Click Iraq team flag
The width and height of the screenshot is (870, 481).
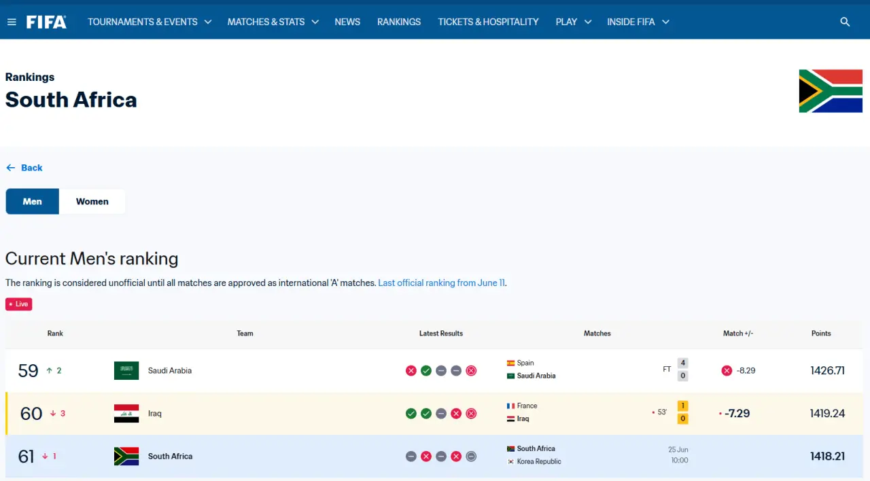click(x=126, y=413)
